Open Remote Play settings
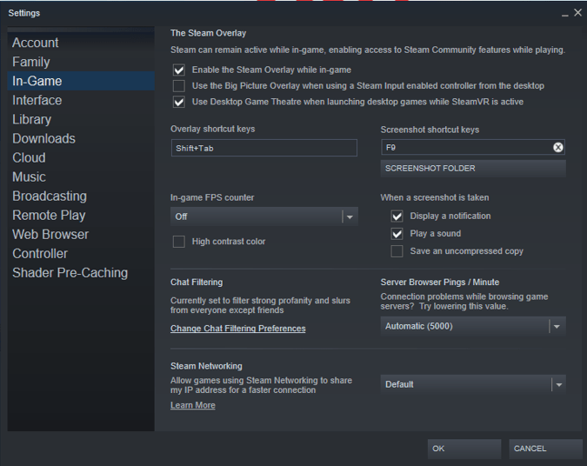The height and width of the screenshot is (466, 587). point(81,216)
